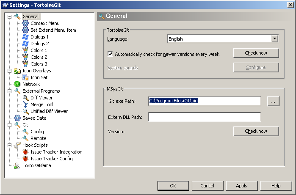Screen dimensions: 296x195
Task: Click the Colors 2 palette icon
Action: [x=25, y=57]
